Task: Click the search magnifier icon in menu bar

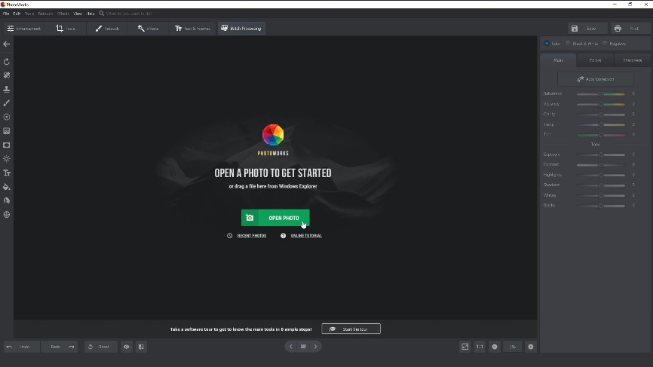Action: pyautogui.click(x=101, y=14)
